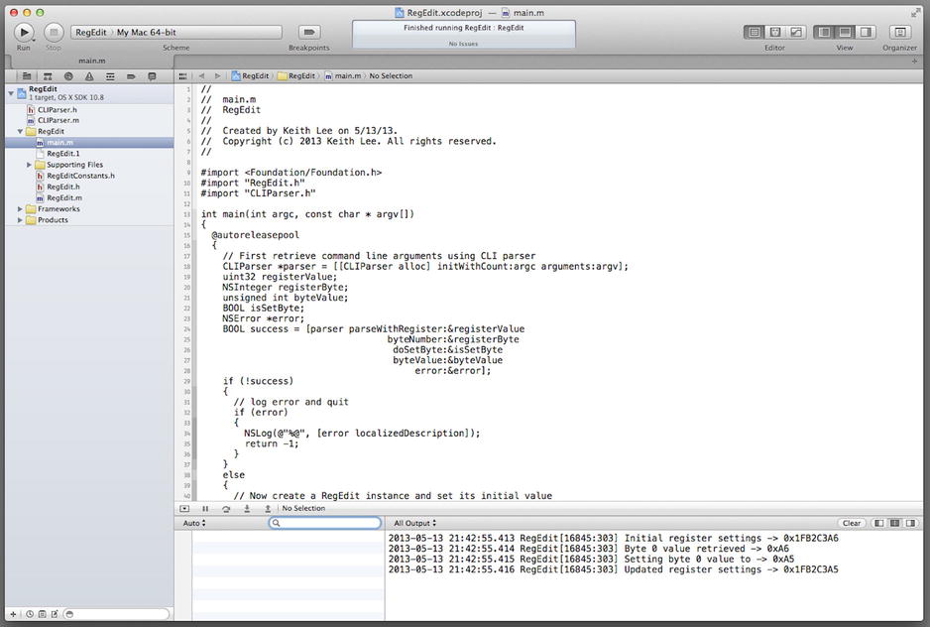Show only the variables view
The width and height of the screenshot is (930, 627).
click(x=879, y=523)
